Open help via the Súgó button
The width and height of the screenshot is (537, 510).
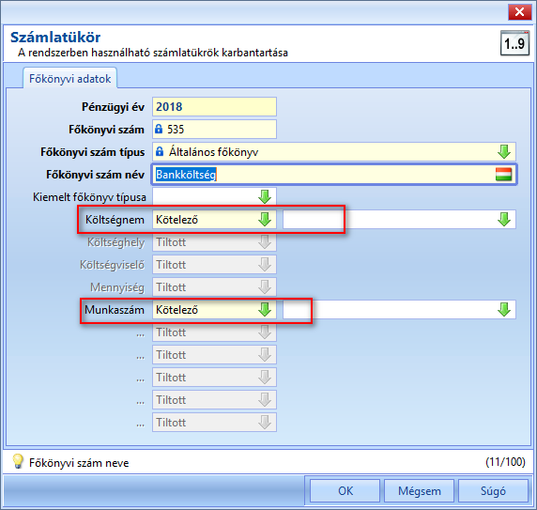[x=493, y=491]
